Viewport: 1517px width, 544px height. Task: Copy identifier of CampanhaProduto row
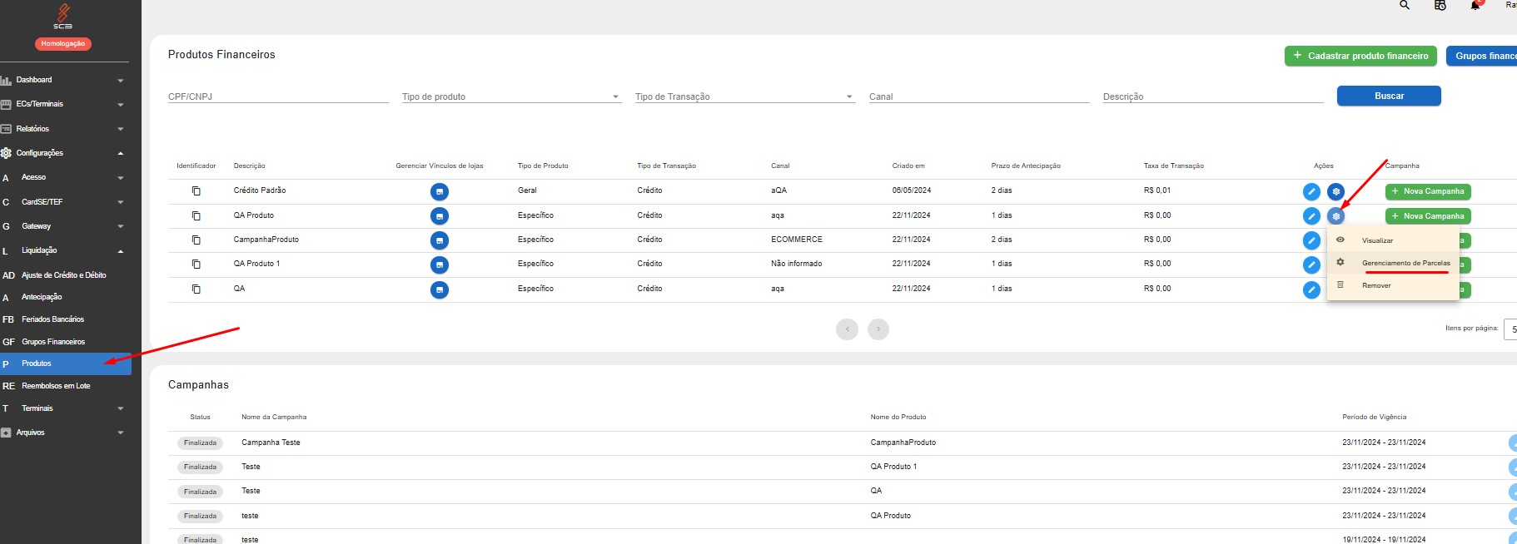click(x=196, y=240)
